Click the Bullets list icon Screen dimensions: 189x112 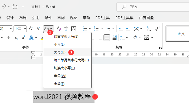click(85, 29)
